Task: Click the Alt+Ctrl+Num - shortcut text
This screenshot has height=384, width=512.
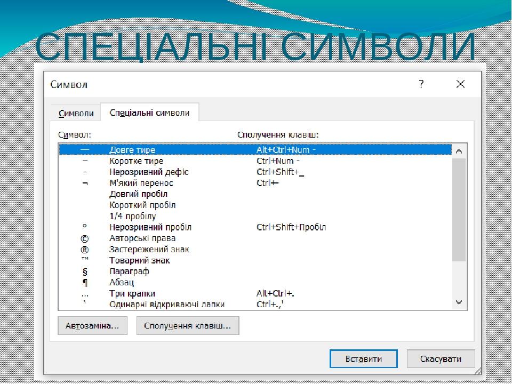Action: (286, 150)
